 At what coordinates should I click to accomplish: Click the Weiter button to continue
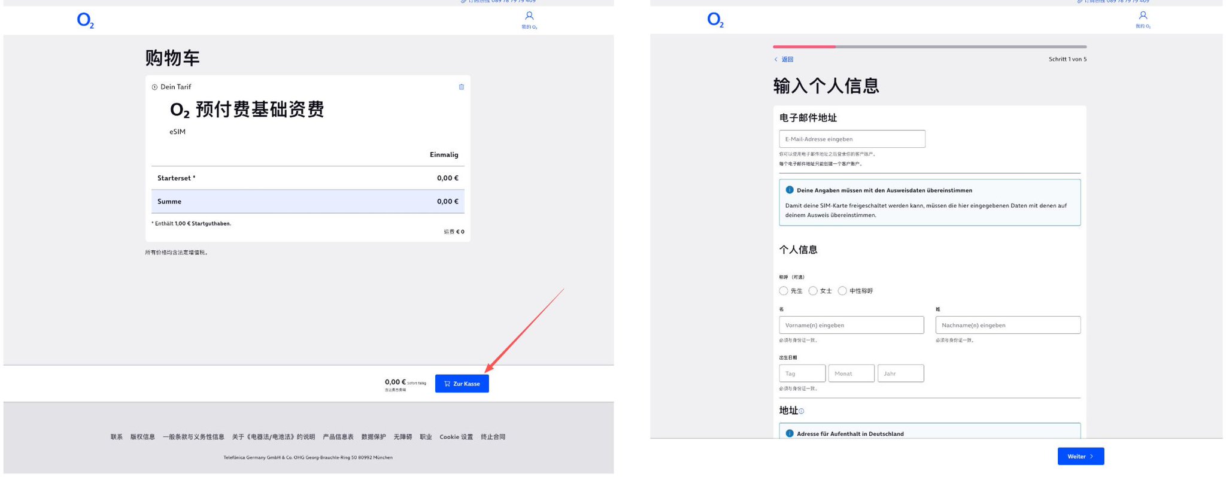[x=1081, y=456]
